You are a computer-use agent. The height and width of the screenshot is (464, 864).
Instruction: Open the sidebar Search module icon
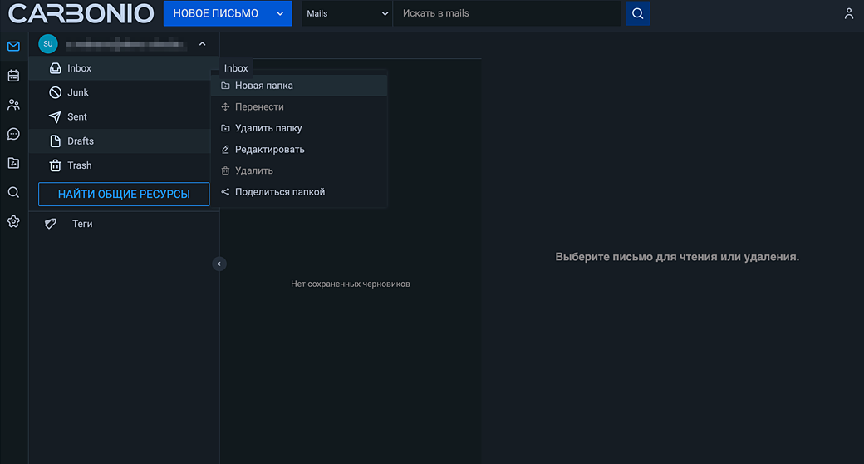[x=13, y=192]
